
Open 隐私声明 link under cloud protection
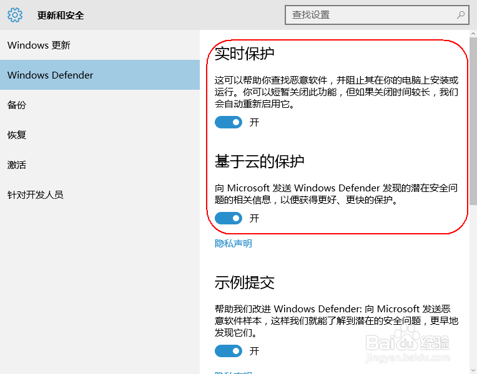tap(234, 243)
